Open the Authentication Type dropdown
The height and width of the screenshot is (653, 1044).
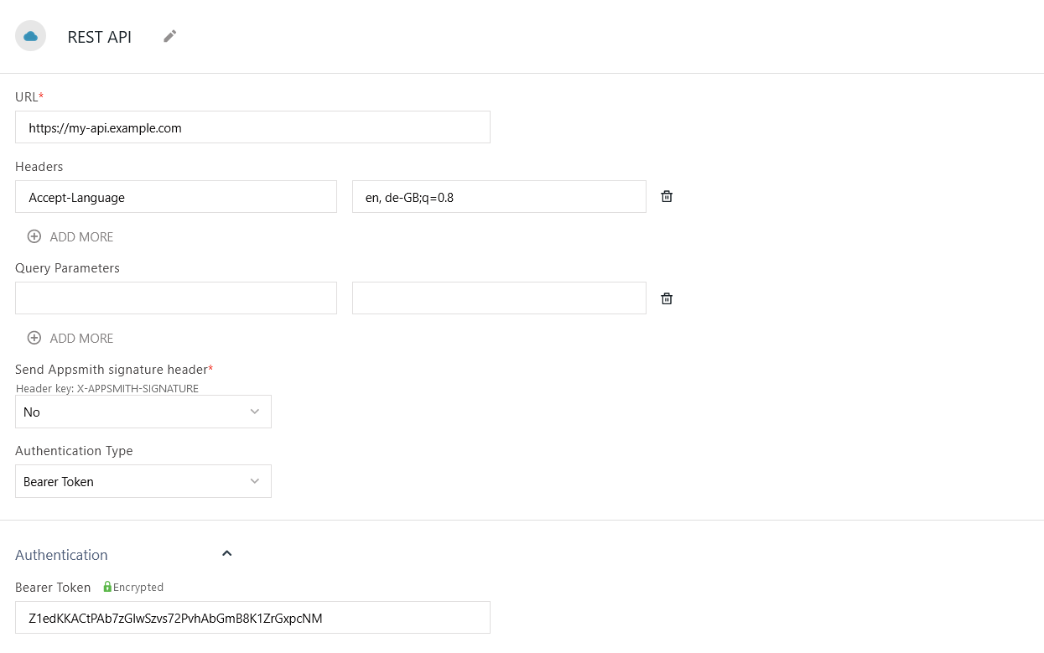[143, 481]
